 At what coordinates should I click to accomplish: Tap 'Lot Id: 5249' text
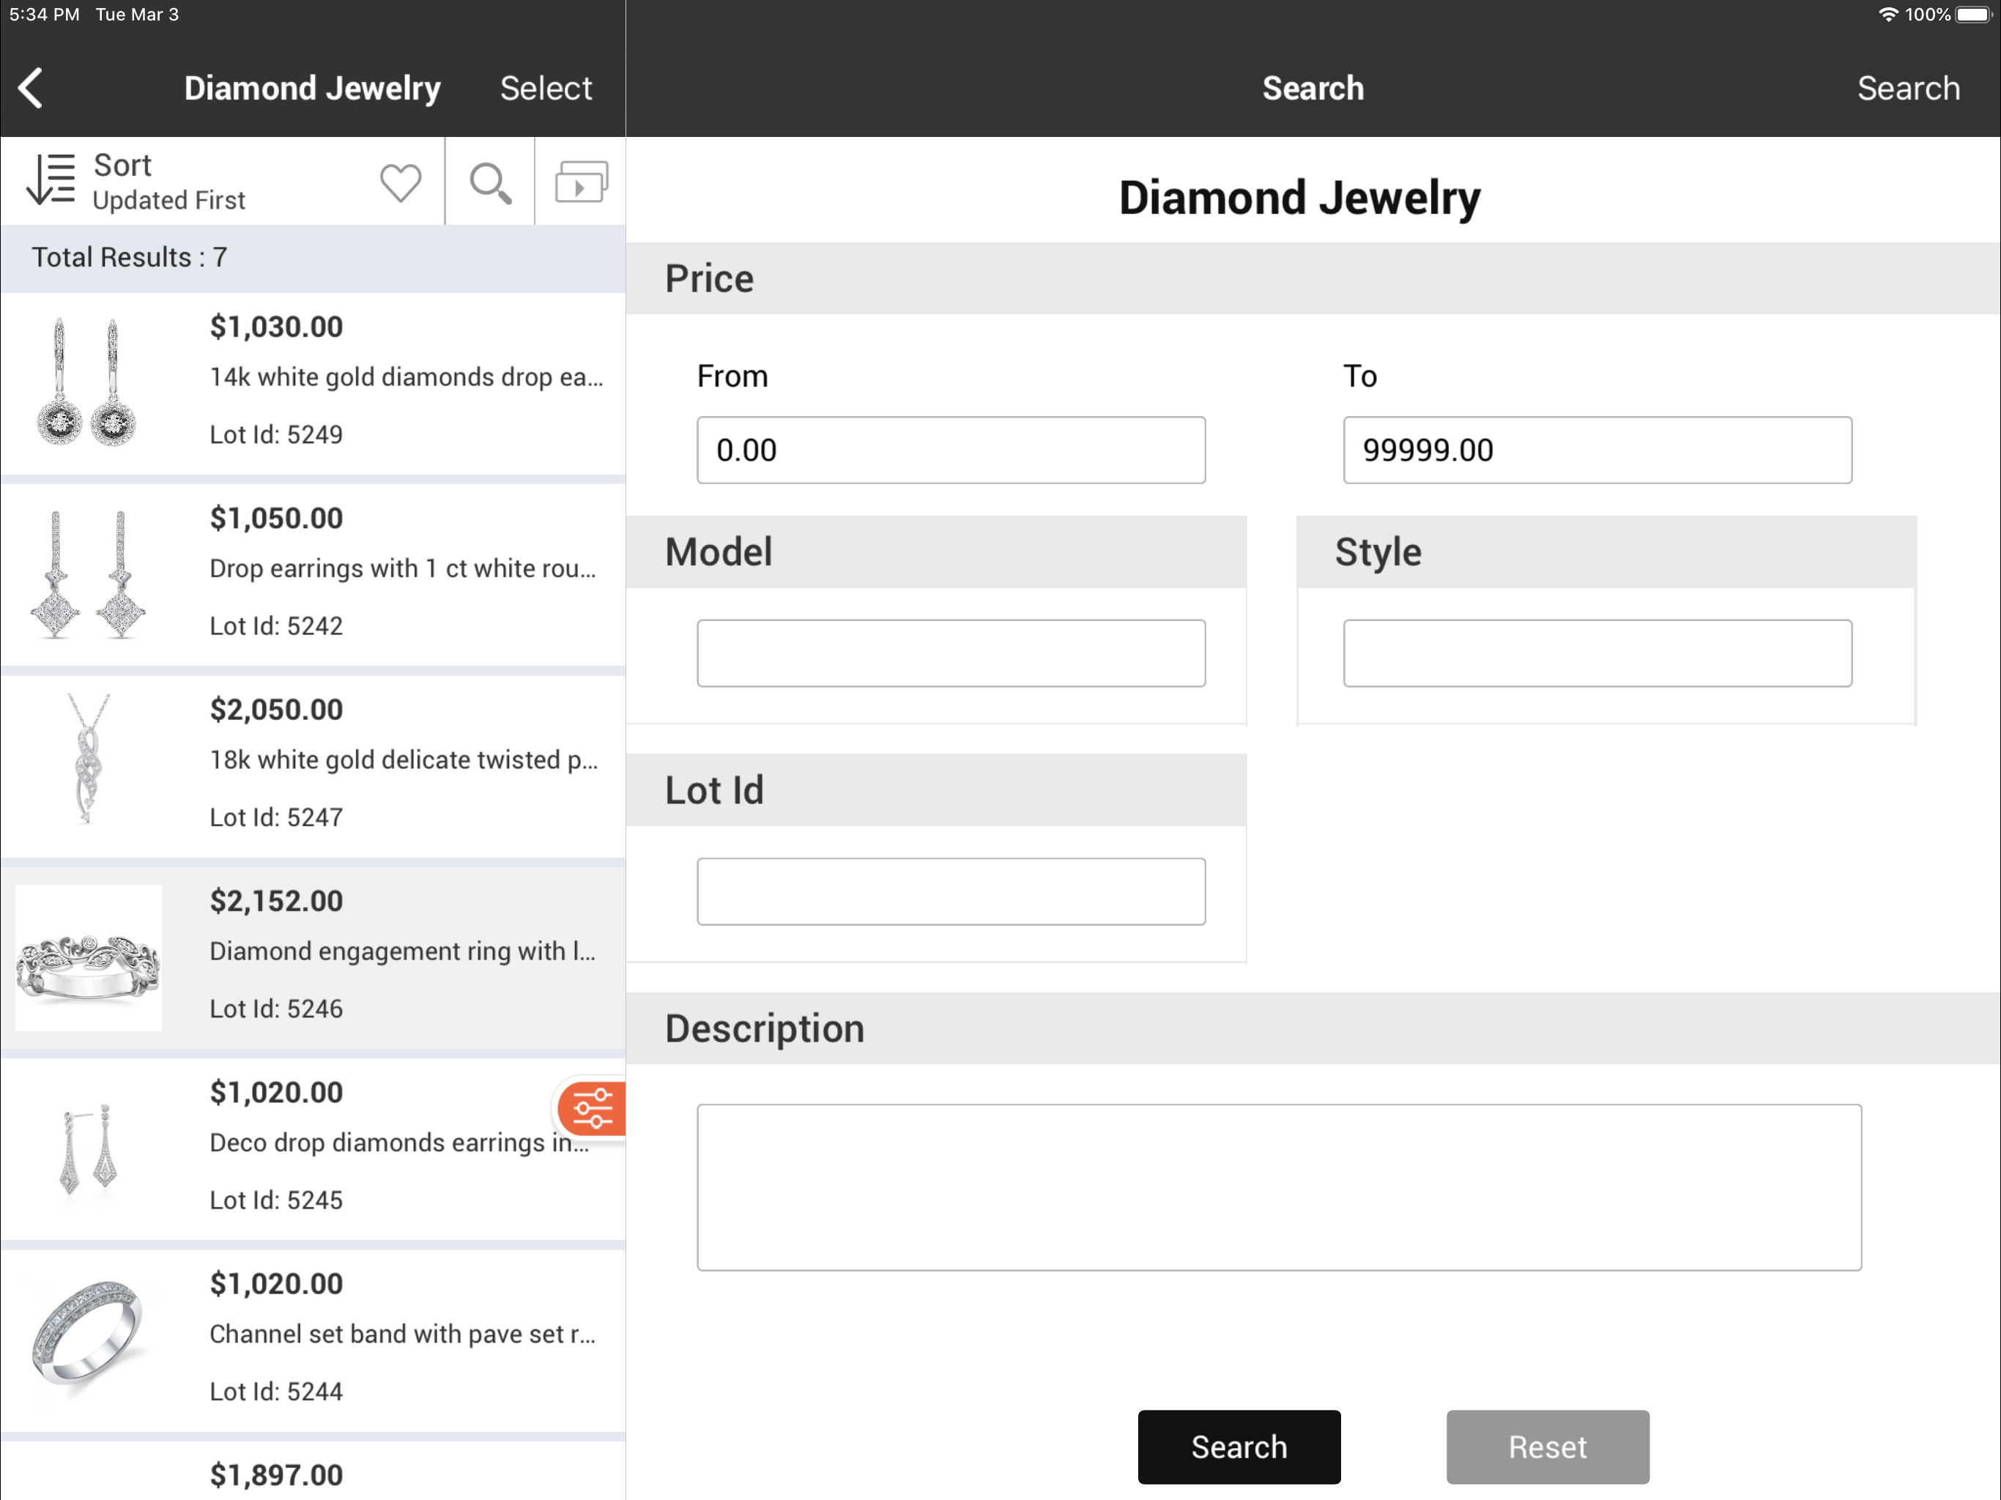[277, 435]
